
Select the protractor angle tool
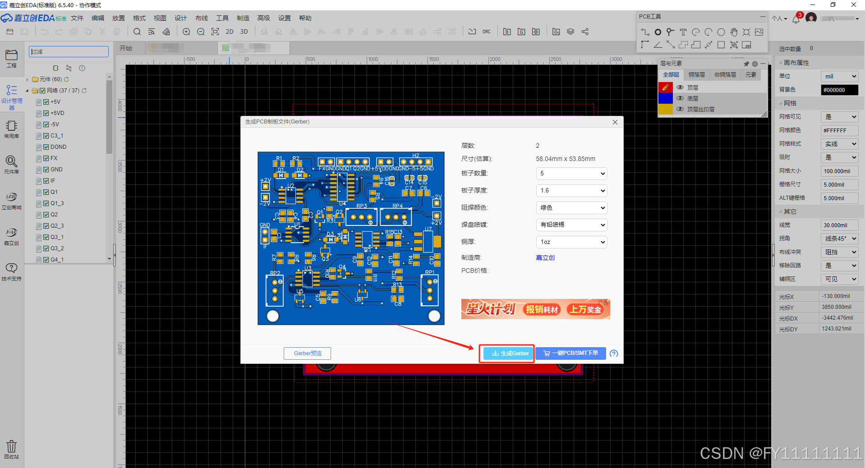tap(658, 45)
